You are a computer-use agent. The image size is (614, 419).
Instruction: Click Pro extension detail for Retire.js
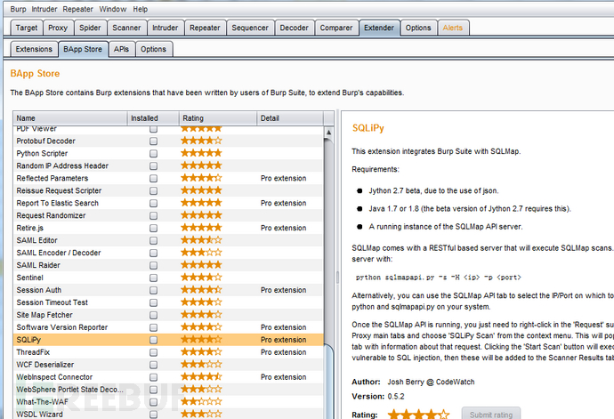pos(284,228)
